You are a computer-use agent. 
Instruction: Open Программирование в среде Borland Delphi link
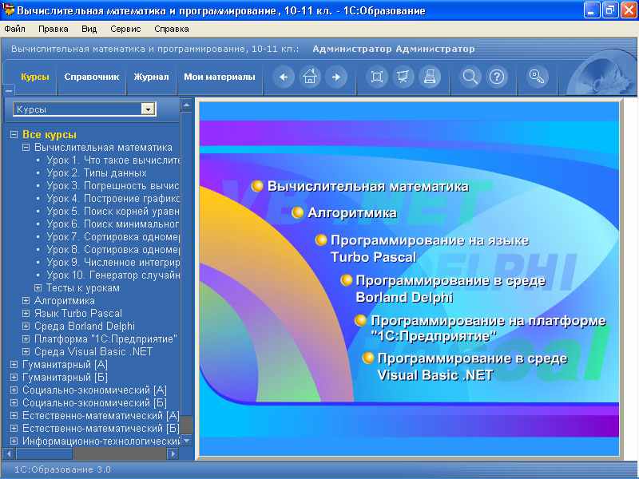(450, 288)
